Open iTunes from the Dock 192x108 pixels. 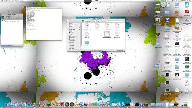click(x=30, y=104)
